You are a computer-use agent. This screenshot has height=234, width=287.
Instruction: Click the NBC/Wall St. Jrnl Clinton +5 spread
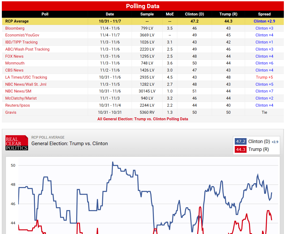[264, 84]
